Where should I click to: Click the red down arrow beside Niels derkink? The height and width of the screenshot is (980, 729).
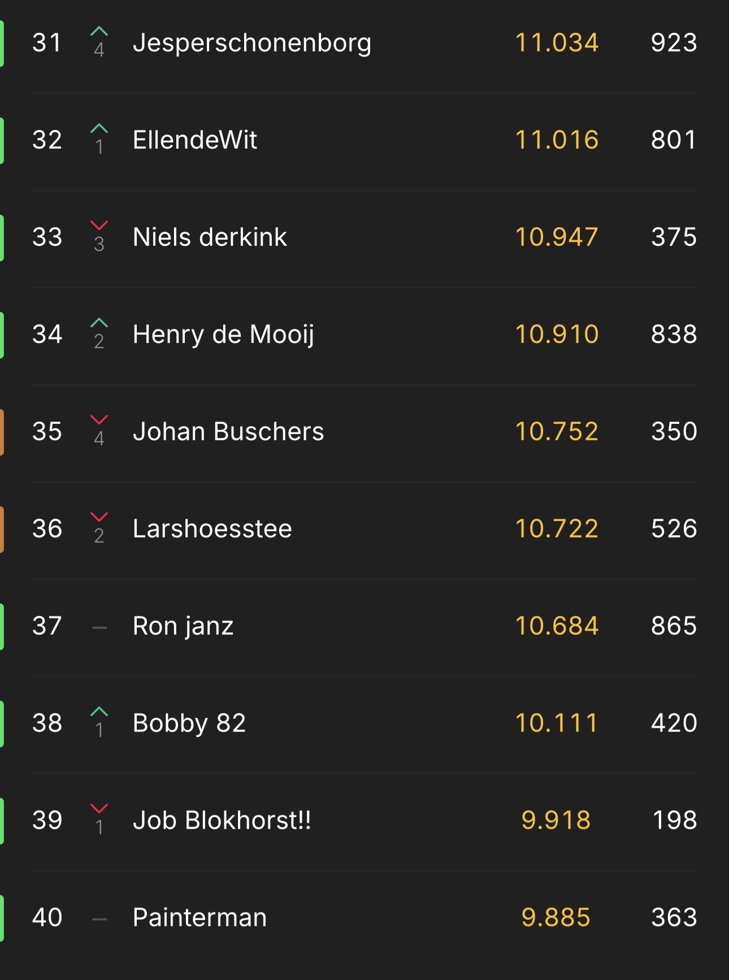99,226
